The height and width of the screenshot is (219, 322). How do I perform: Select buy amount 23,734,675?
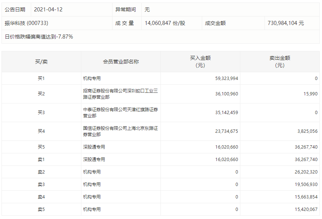tap(226, 131)
